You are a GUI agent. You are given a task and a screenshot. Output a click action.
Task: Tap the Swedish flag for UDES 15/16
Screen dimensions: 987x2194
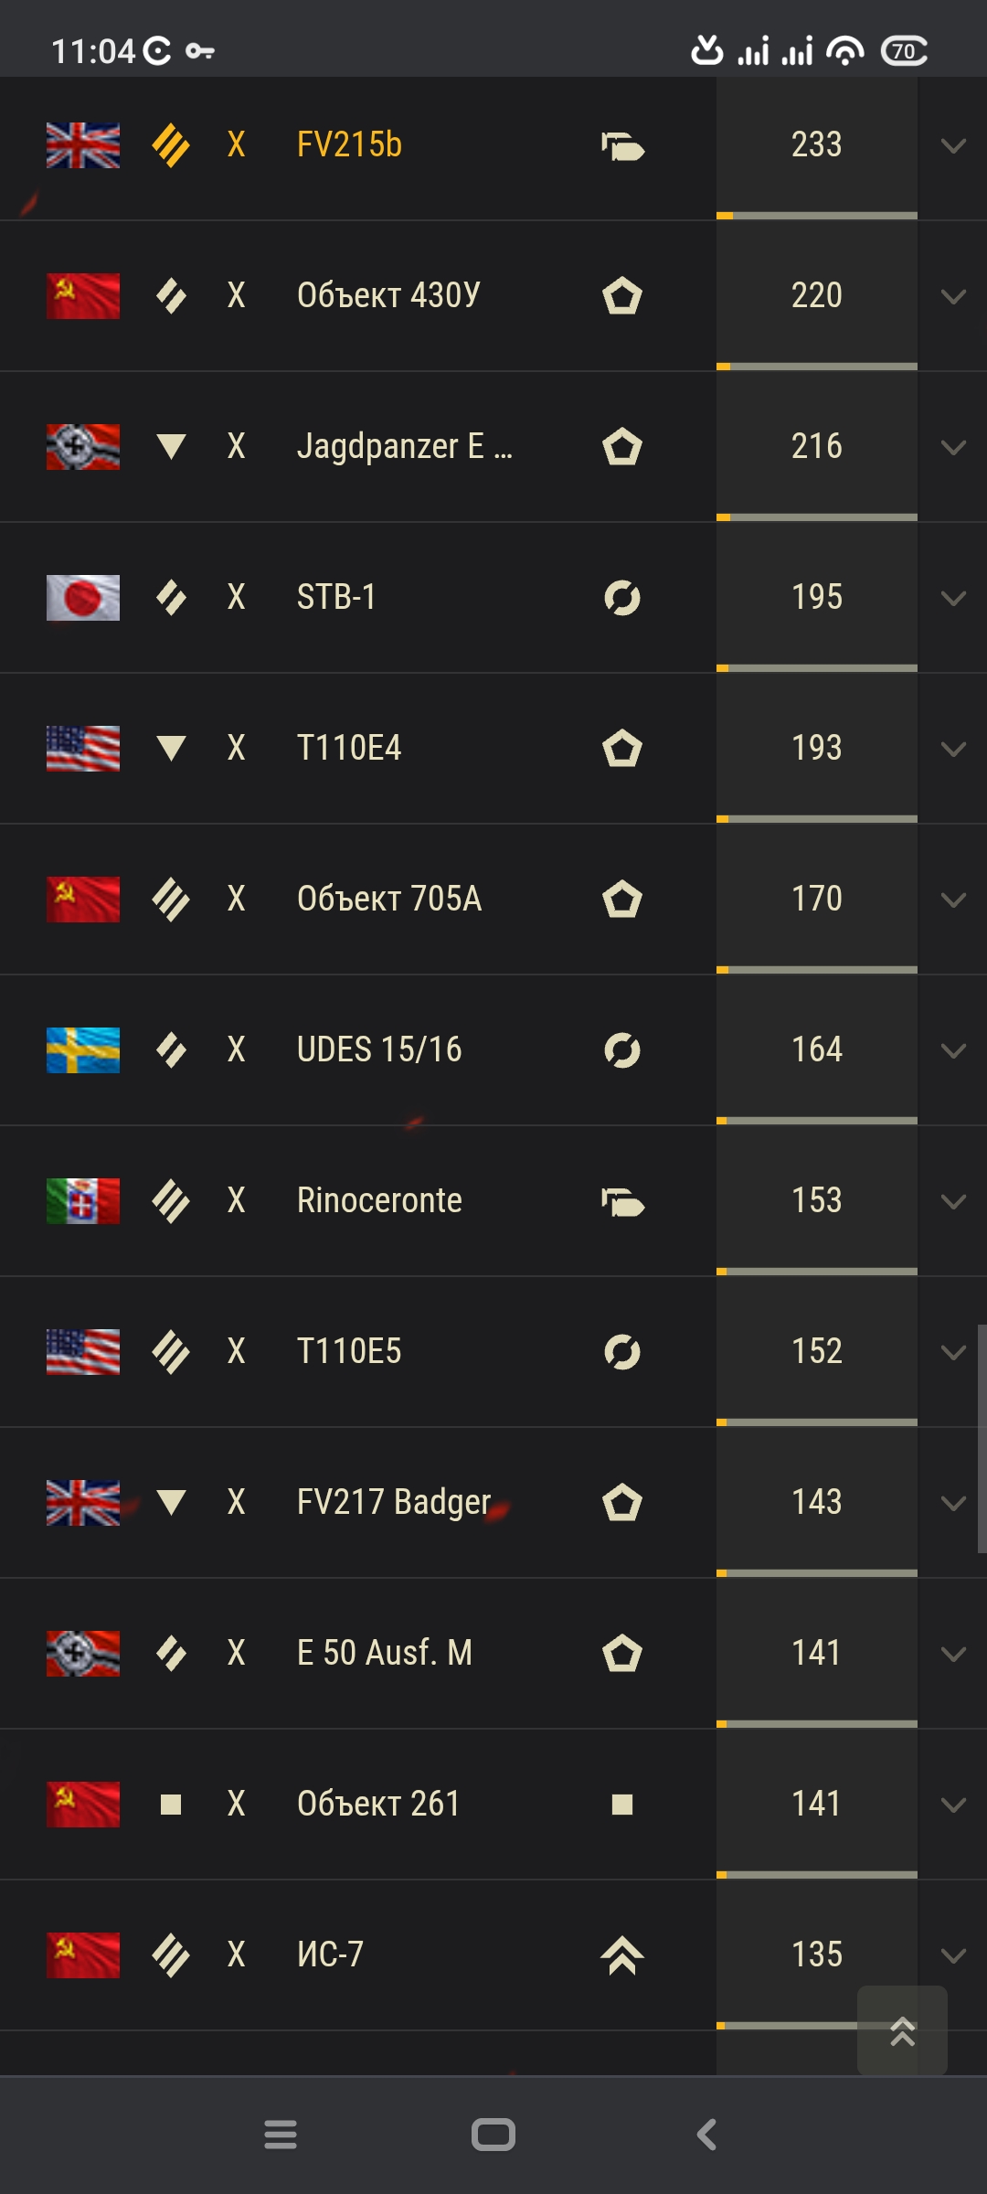click(x=83, y=1050)
